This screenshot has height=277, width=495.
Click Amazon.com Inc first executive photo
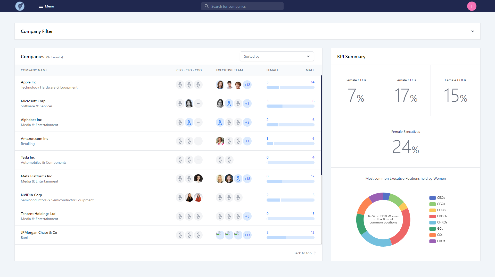(x=220, y=141)
